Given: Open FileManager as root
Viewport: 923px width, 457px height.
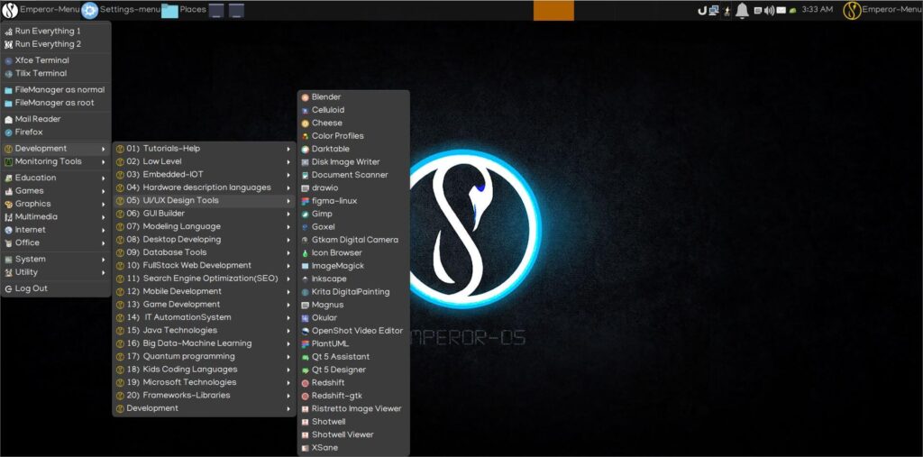Looking at the screenshot, I should point(56,103).
